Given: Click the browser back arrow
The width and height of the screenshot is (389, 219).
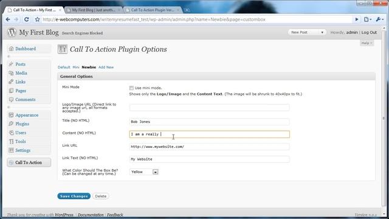Looking at the screenshot, I should coord(8,19).
